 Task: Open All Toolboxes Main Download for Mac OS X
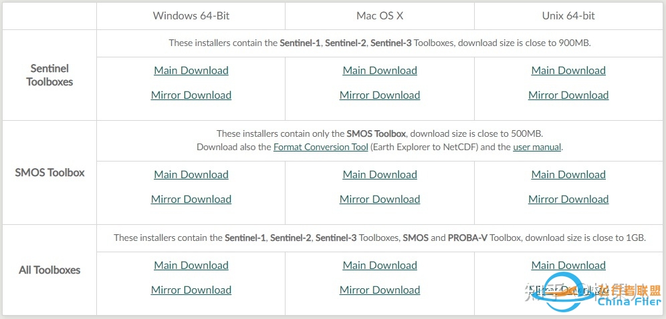point(380,266)
